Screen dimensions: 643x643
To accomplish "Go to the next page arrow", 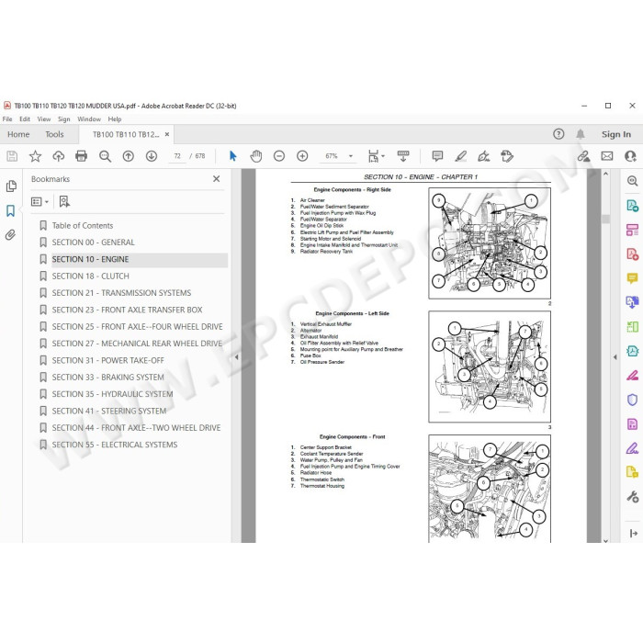I will click(x=152, y=156).
